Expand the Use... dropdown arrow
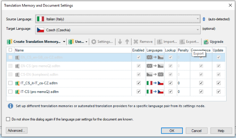 click(86, 42)
